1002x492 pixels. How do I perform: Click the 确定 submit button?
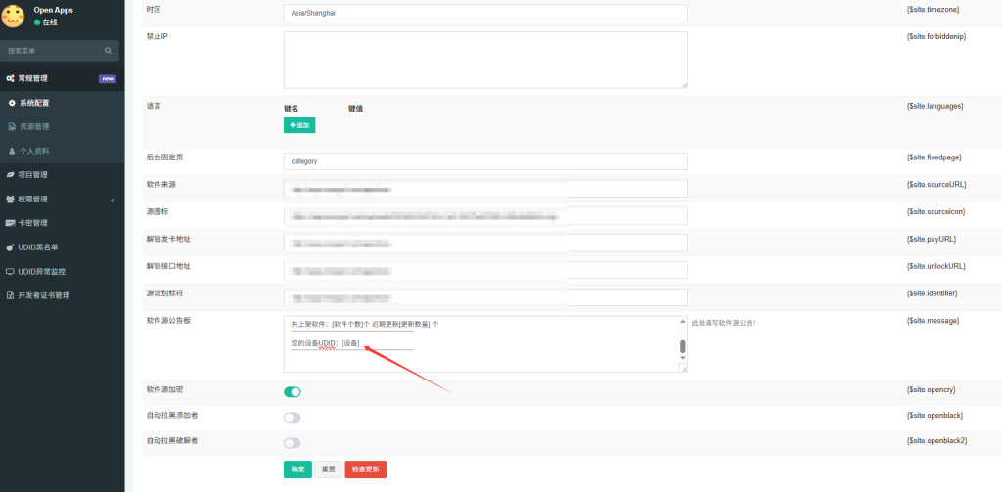tap(297, 469)
